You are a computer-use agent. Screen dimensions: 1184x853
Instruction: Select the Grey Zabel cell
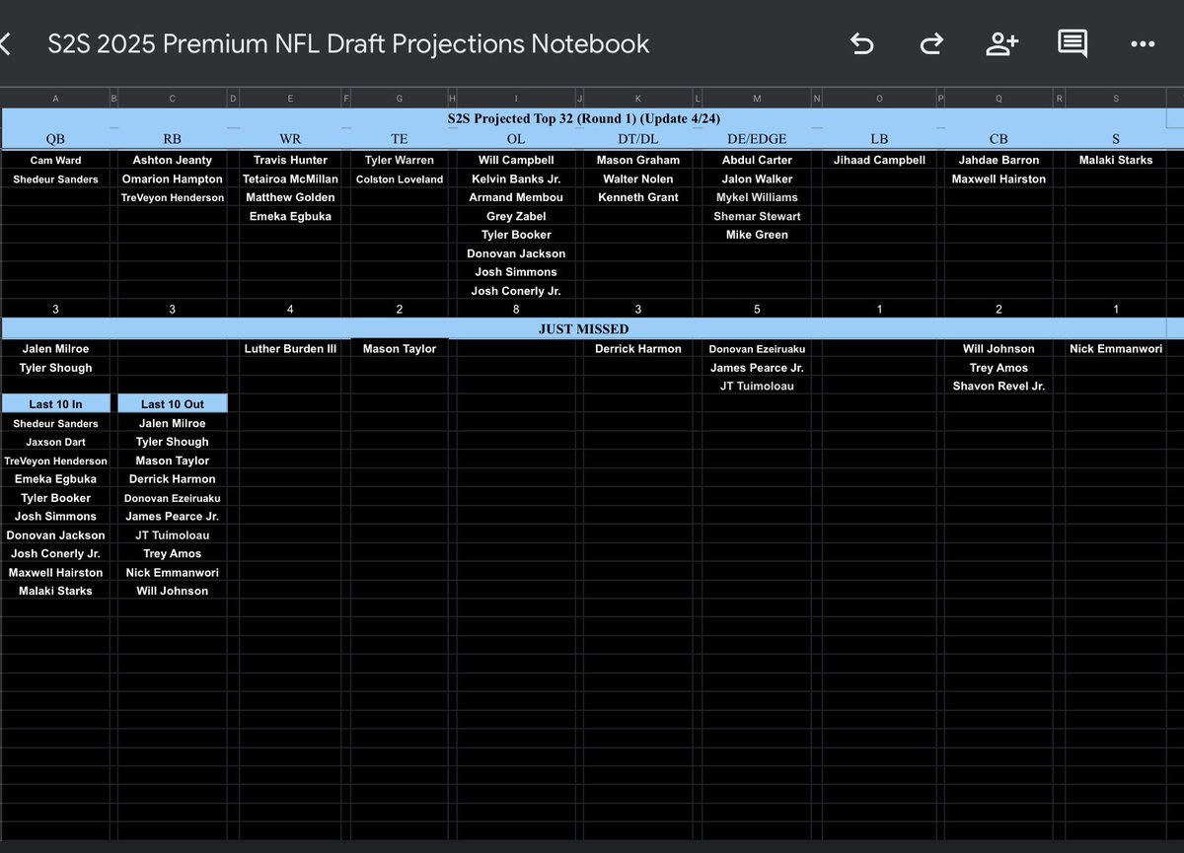point(516,216)
